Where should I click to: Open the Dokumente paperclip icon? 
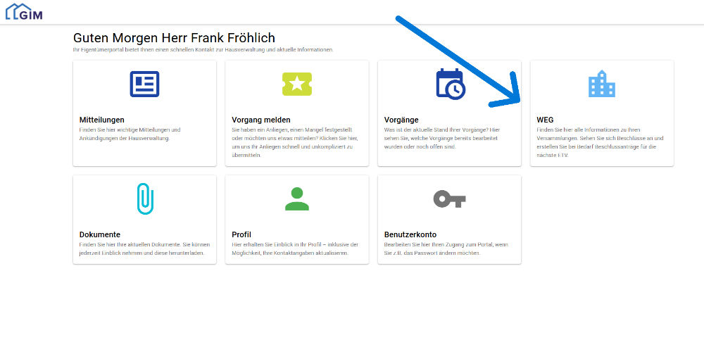(x=145, y=199)
